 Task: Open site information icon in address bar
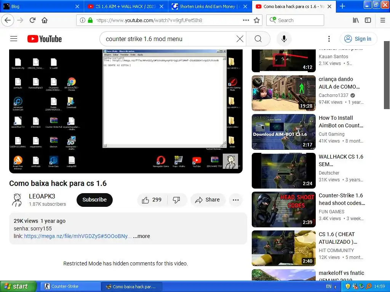coord(83,20)
